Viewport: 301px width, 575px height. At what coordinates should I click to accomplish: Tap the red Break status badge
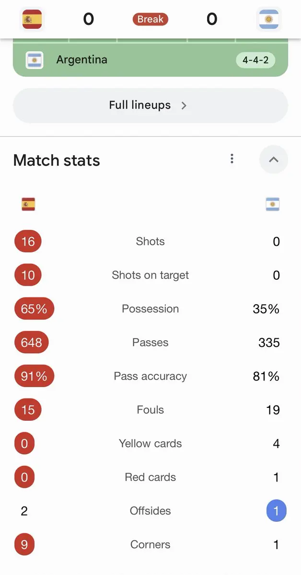150,19
